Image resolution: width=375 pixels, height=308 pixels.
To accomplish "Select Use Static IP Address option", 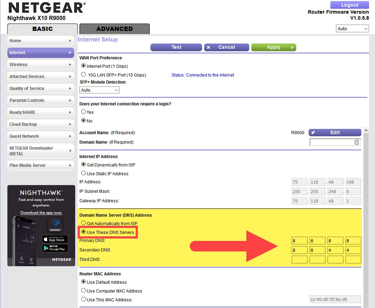I will (x=83, y=173).
